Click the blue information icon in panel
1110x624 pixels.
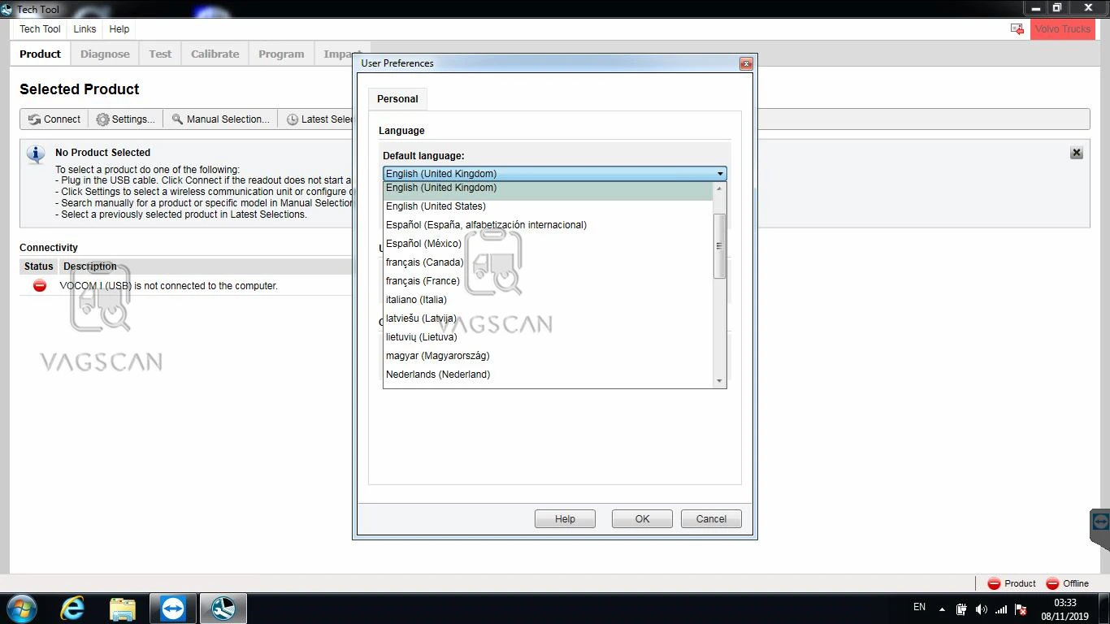click(x=36, y=154)
